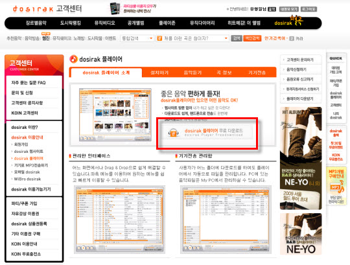
Task: Open KOIN 고객센터 in sidebar
Action: pyautogui.click(x=25, y=113)
